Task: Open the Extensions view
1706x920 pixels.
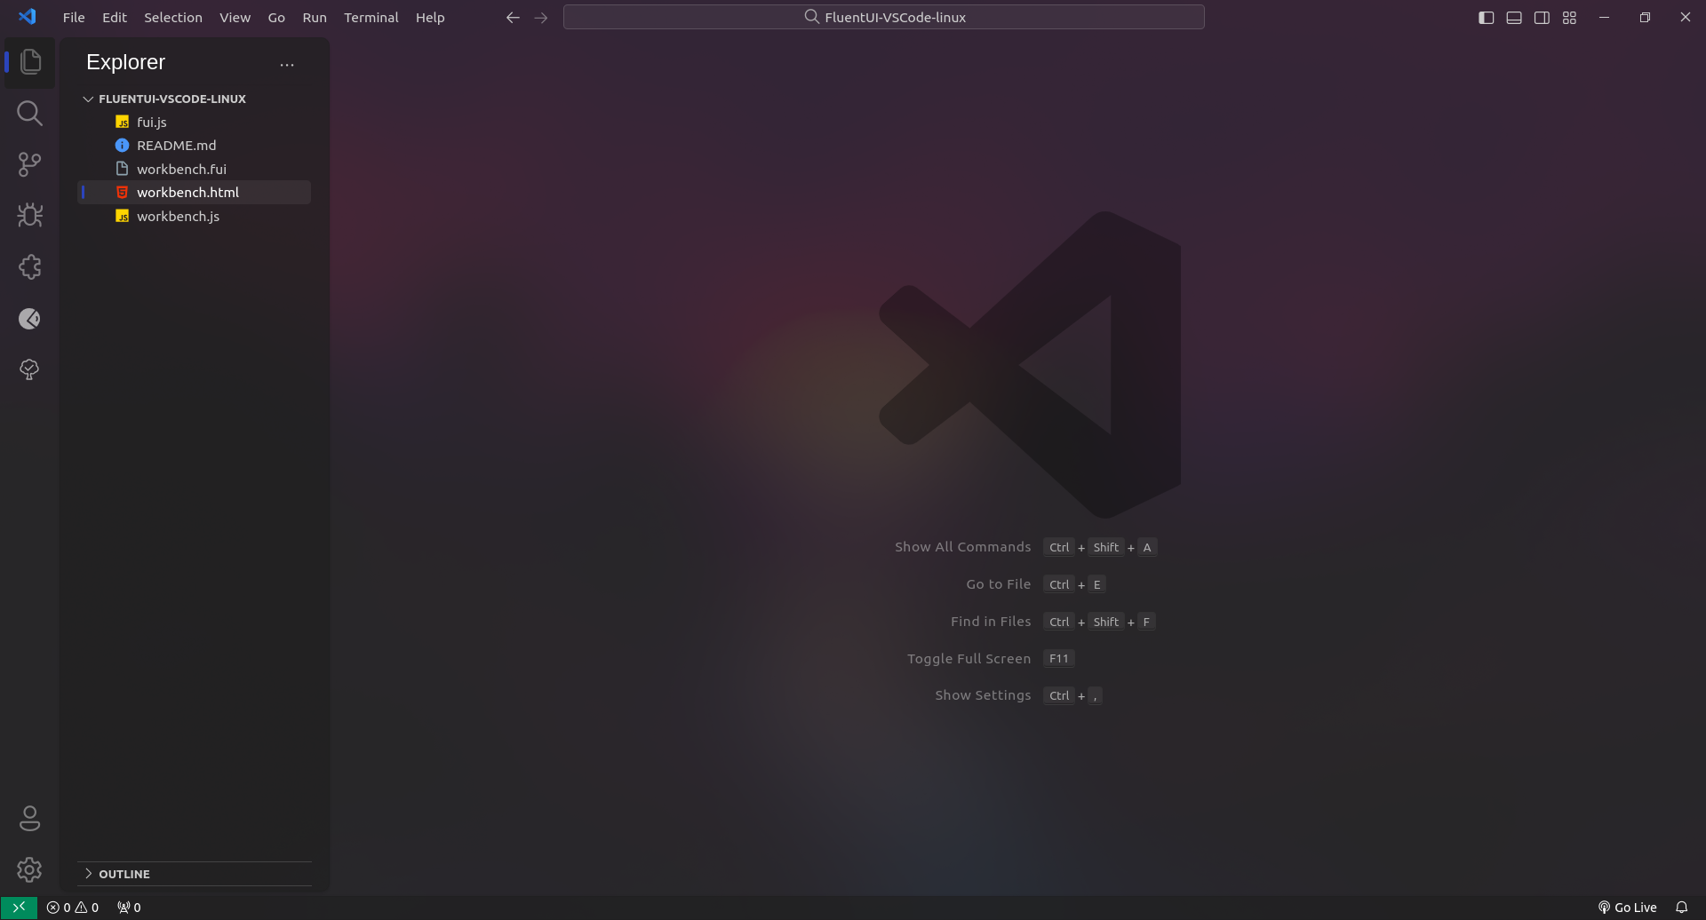Action: (30, 266)
